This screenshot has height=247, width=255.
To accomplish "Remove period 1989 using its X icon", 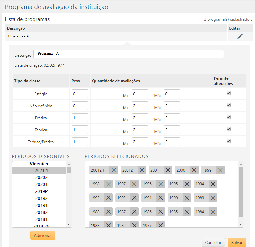I will [213, 198].
